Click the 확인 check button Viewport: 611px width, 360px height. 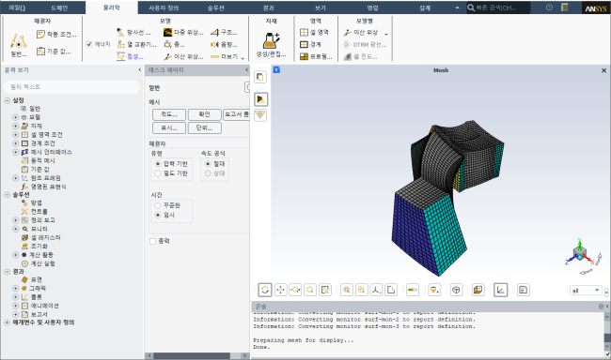pos(205,114)
